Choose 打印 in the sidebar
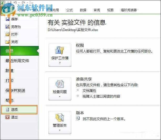 tap(9, 81)
